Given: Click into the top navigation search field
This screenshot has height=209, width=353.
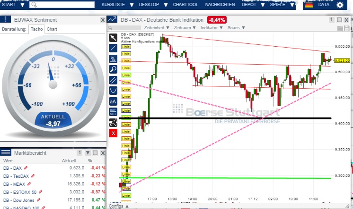Looking at the screenshot, I should (62, 5).
